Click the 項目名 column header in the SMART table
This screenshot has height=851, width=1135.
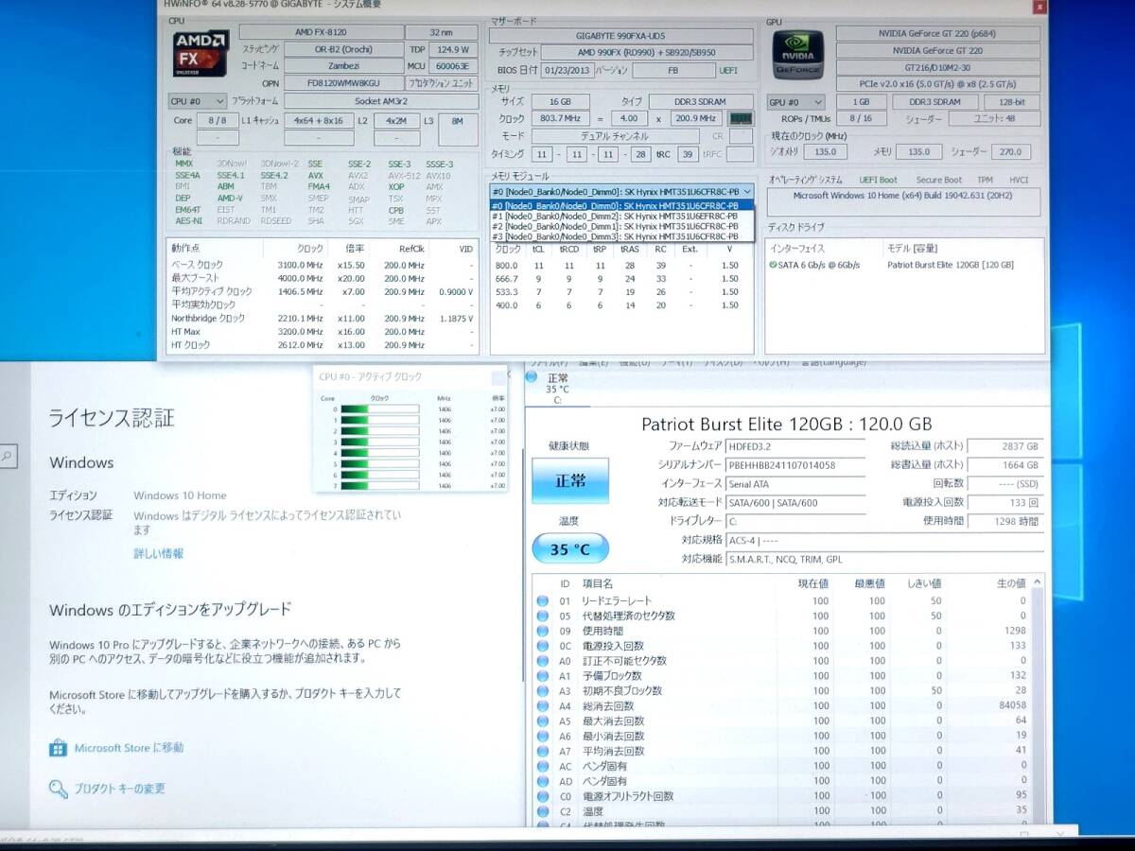598,583
